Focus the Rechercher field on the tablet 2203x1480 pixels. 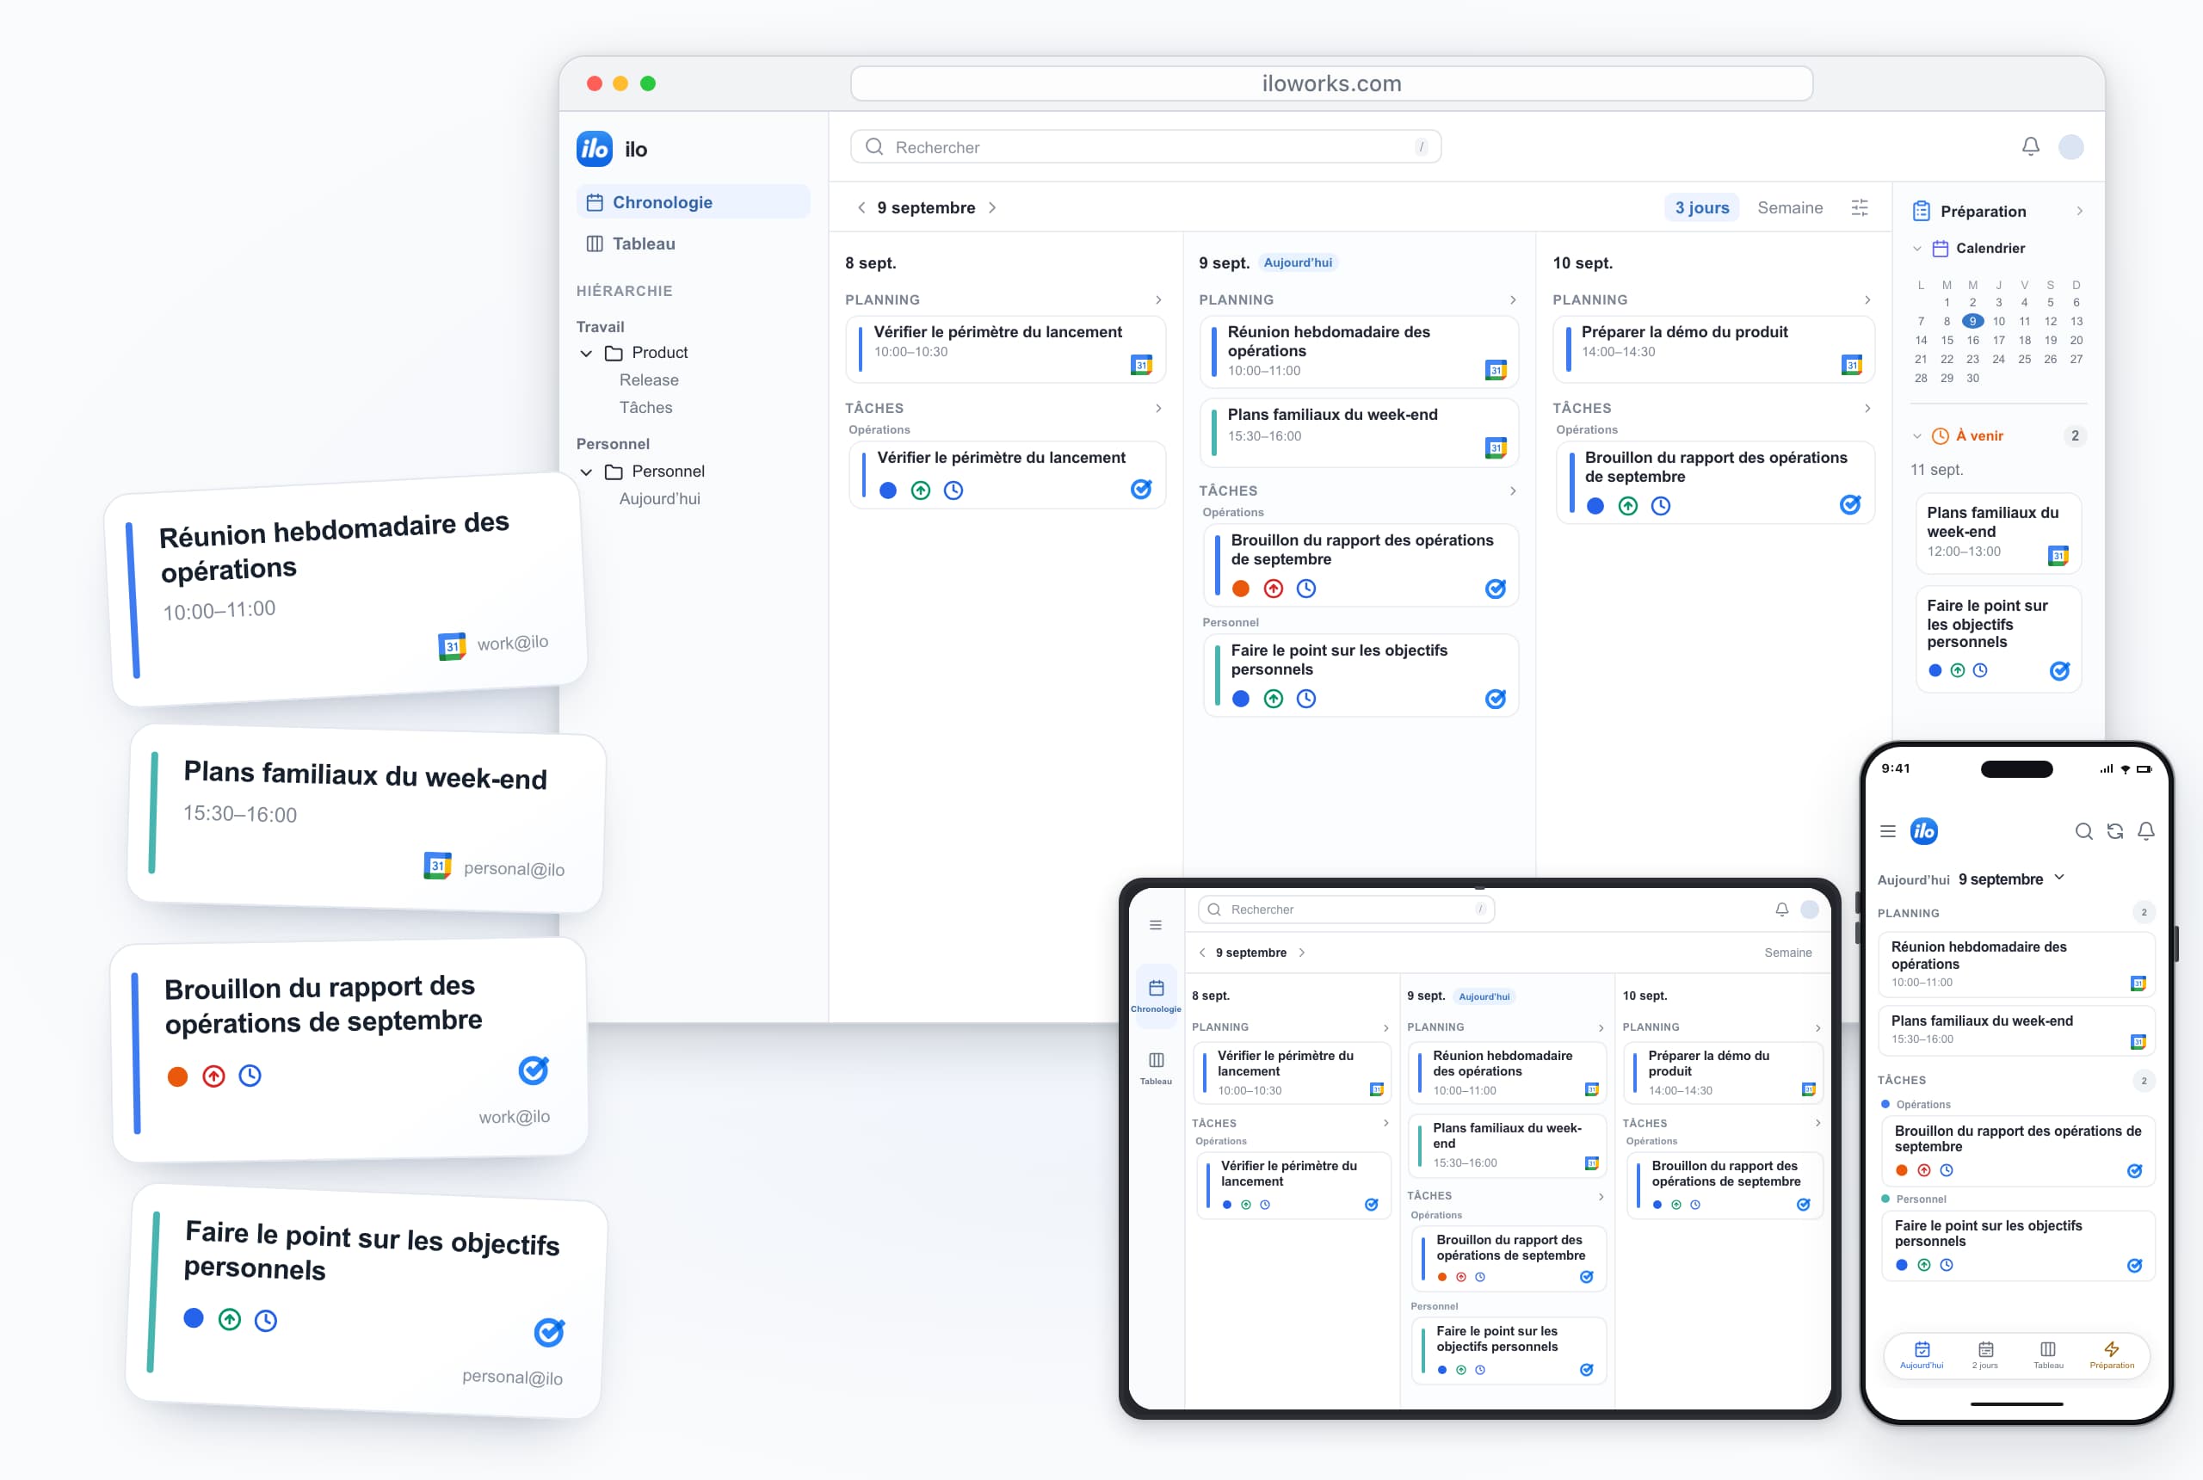pyautogui.click(x=1345, y=910)
